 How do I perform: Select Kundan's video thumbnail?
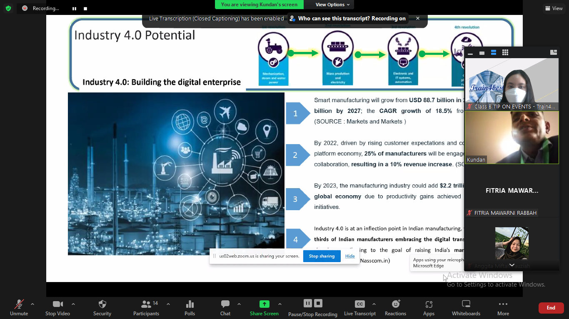512,137
